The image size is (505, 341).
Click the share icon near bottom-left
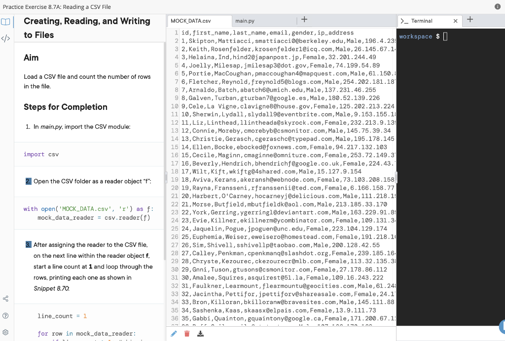(5, 298)
